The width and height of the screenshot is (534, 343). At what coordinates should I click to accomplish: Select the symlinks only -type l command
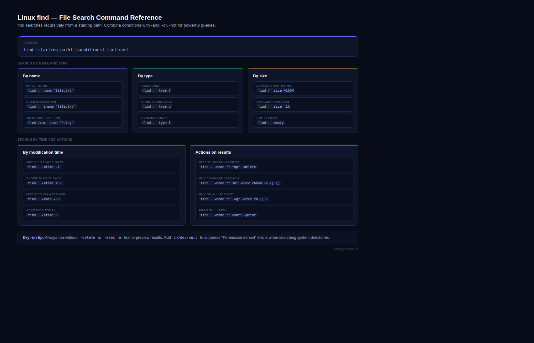pyautogui.click(x=157, y=123)
